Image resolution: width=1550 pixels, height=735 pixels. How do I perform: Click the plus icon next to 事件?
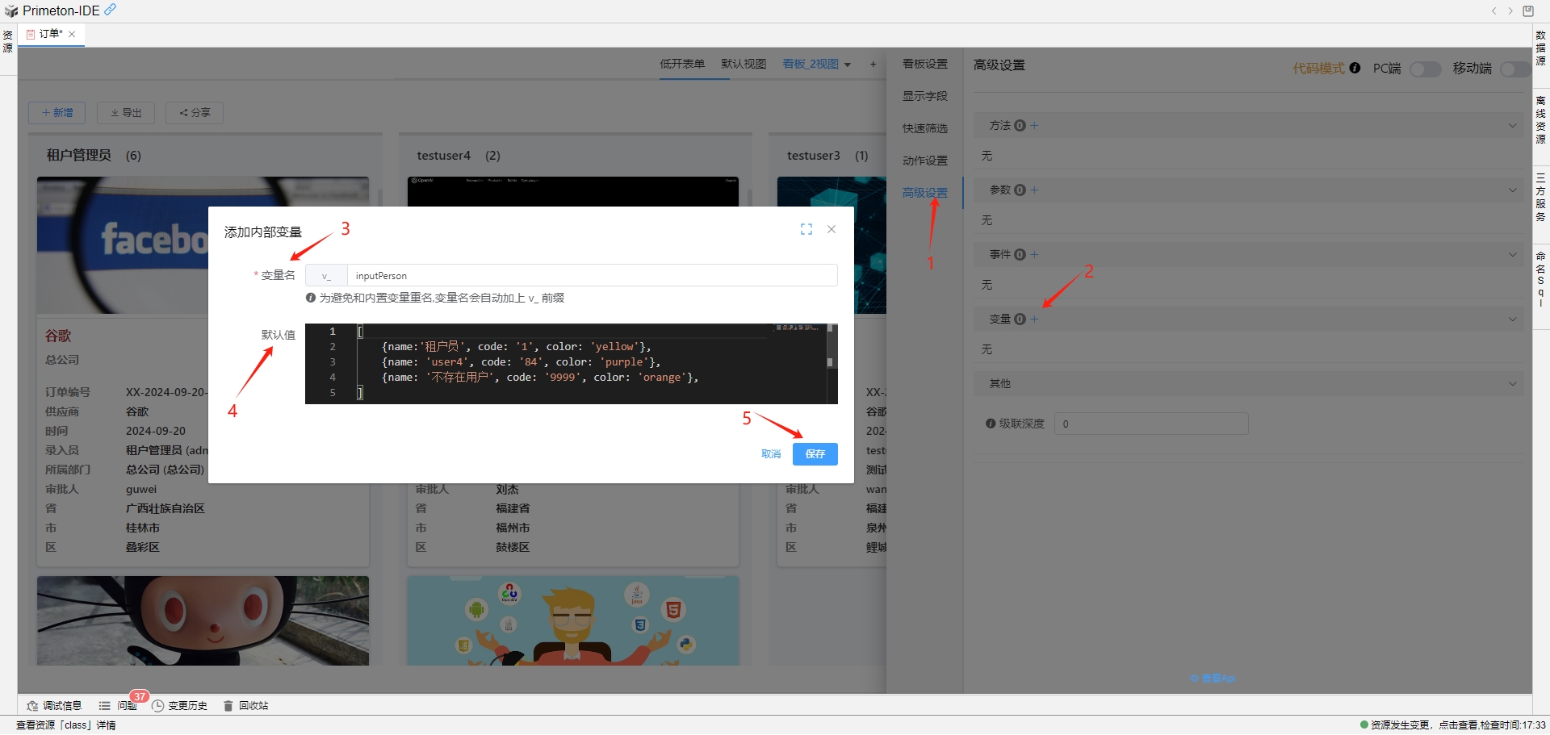coord(1035,255)
